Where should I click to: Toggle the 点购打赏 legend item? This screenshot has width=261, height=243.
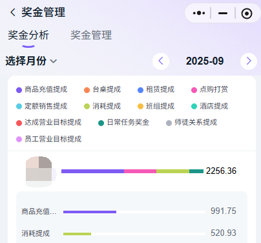pyautogui.click(x=210, y=89)
